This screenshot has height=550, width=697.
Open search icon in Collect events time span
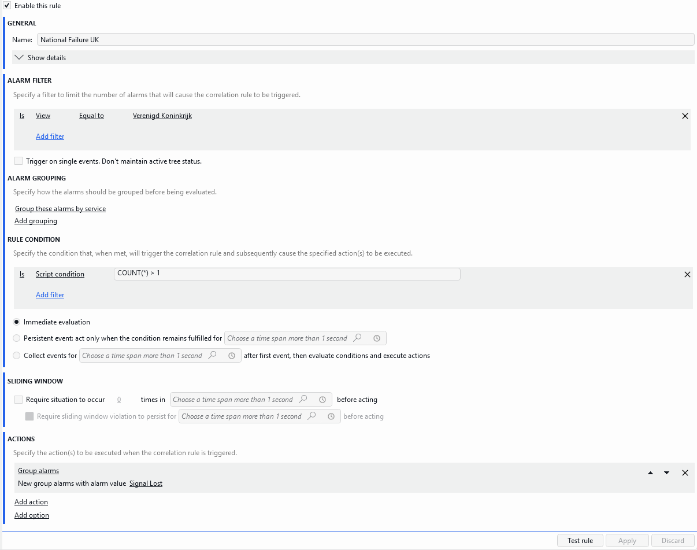pos(213,356)
